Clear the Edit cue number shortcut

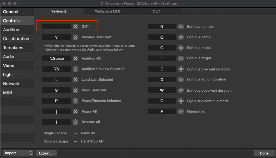coord(181,27)
